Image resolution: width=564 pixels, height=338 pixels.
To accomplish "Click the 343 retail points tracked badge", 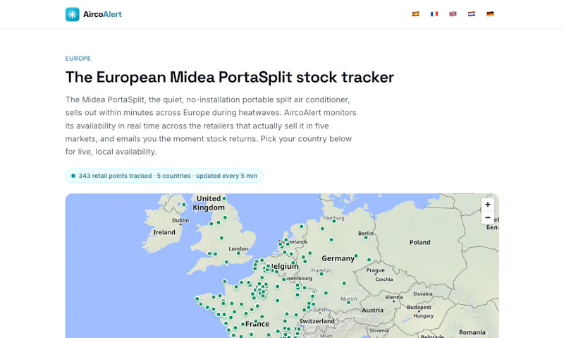I will tap(164, 176).
